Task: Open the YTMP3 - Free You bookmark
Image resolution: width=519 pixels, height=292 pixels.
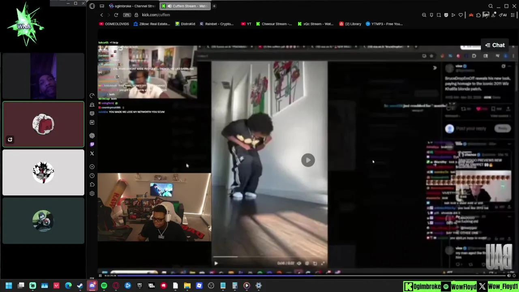Action: click(x=384, y=24)
